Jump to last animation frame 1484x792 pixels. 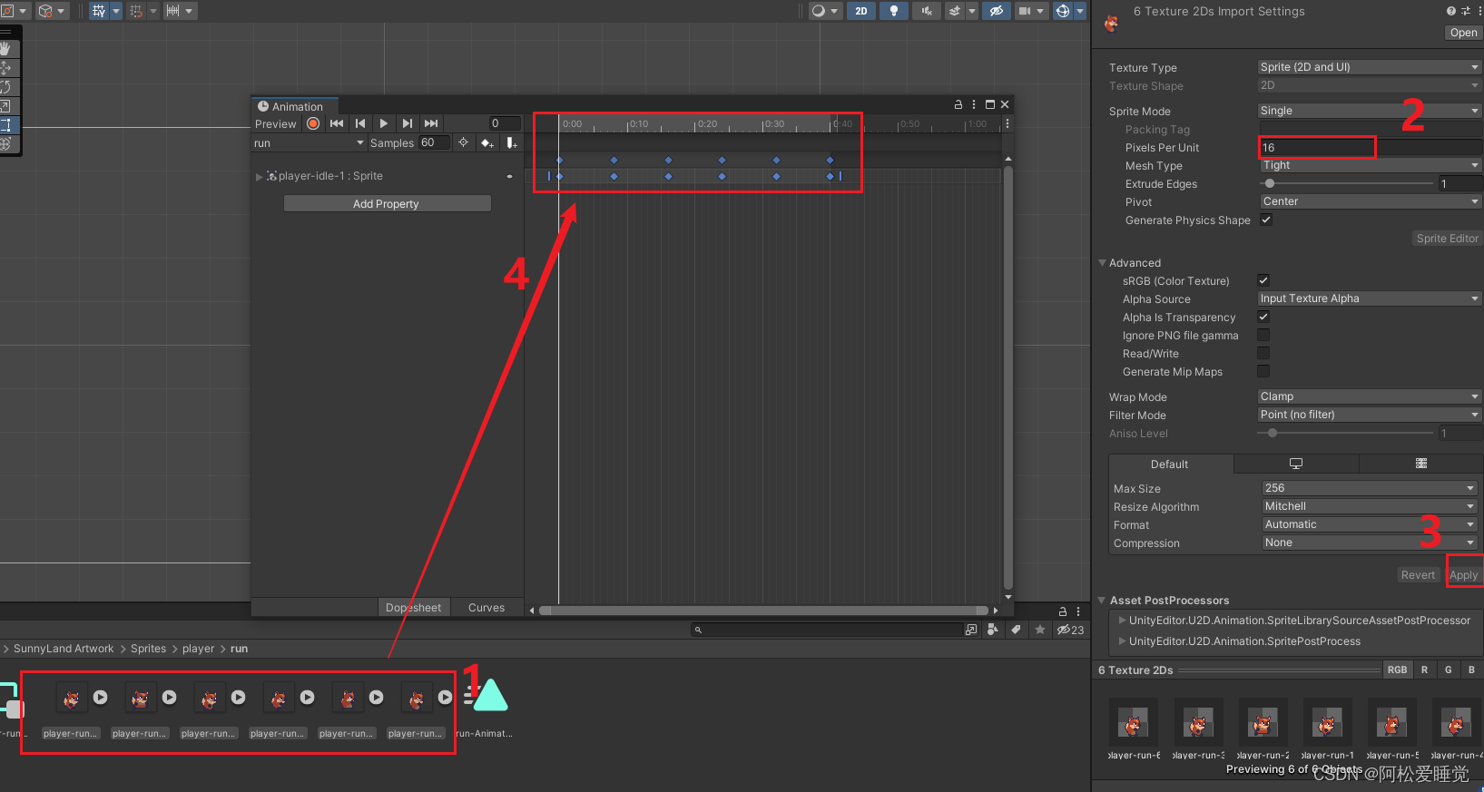(x=431, y=123)
